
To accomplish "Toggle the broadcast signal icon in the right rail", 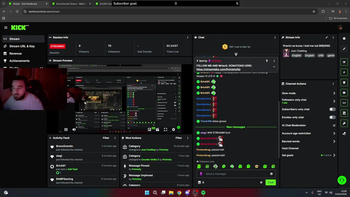I will 344,103.
